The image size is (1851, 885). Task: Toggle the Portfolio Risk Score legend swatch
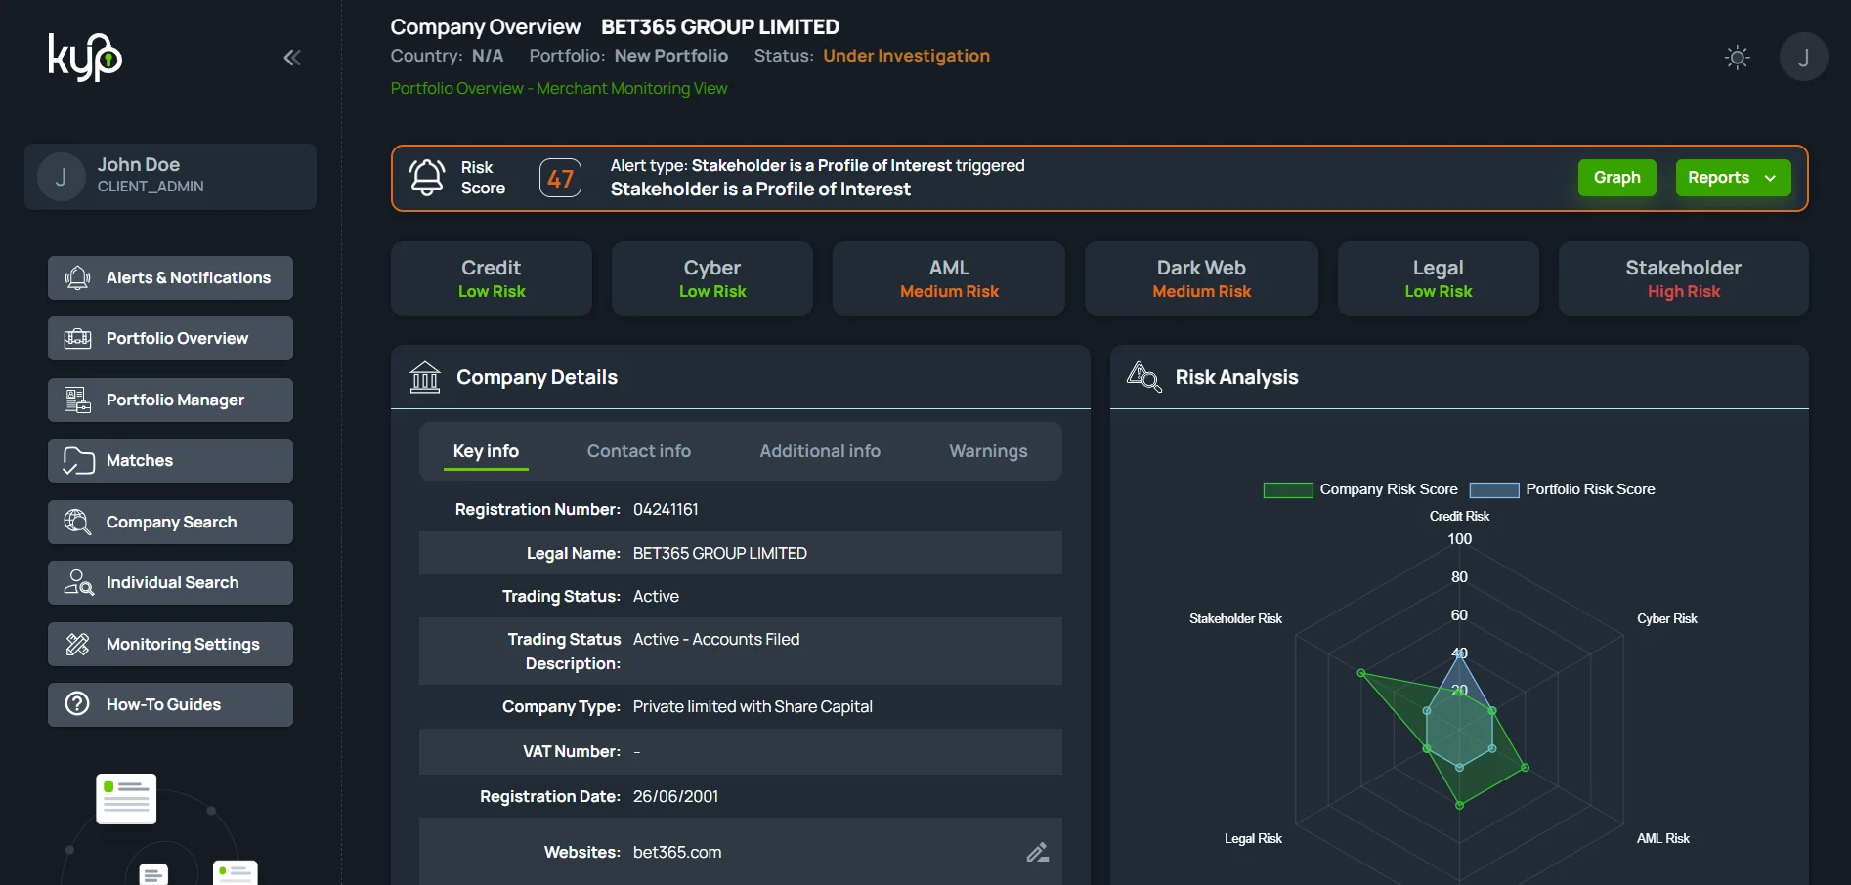(1494, 490)
